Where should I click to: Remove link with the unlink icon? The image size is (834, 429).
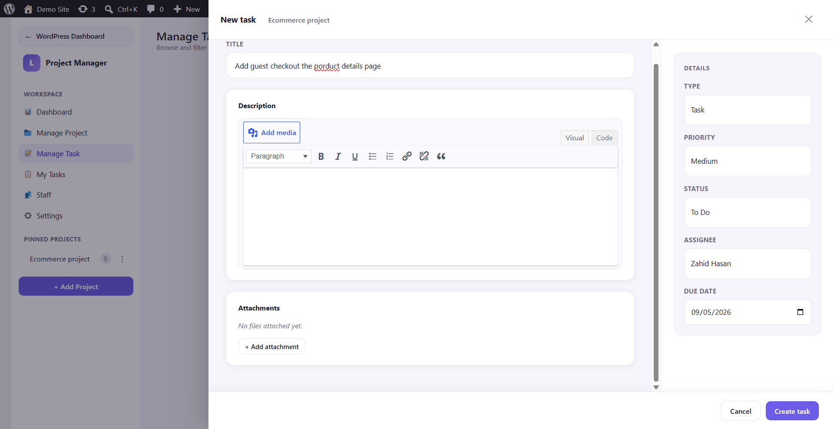[424, 156]
